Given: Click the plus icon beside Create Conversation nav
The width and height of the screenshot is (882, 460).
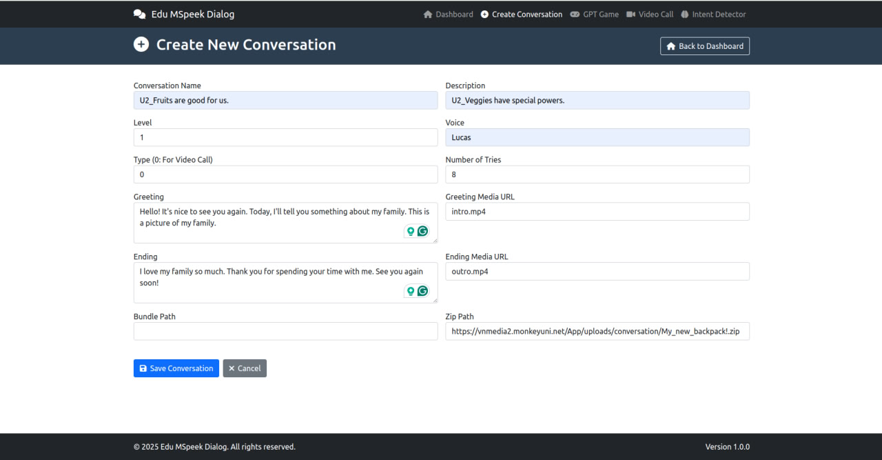Looking at the screenshot, I should [x=484, y=14].
